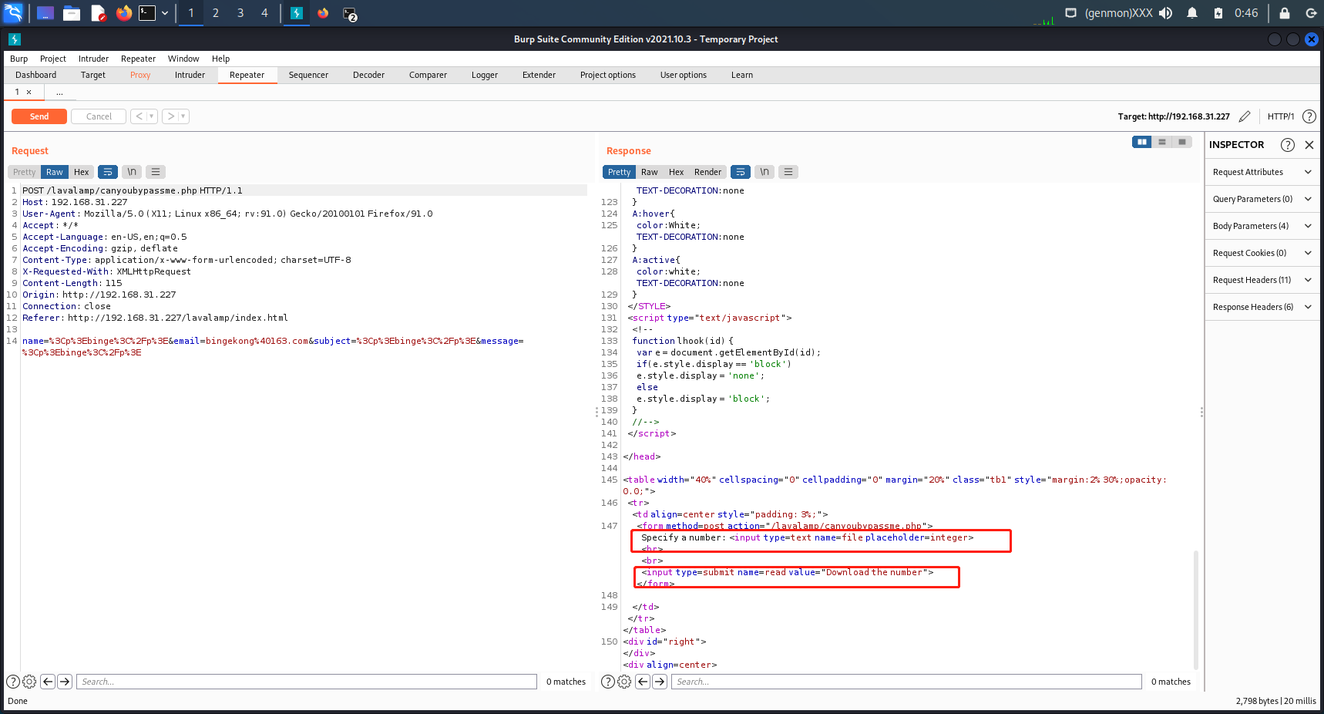Expand Request Headers (11) section

coord(1262,280)
